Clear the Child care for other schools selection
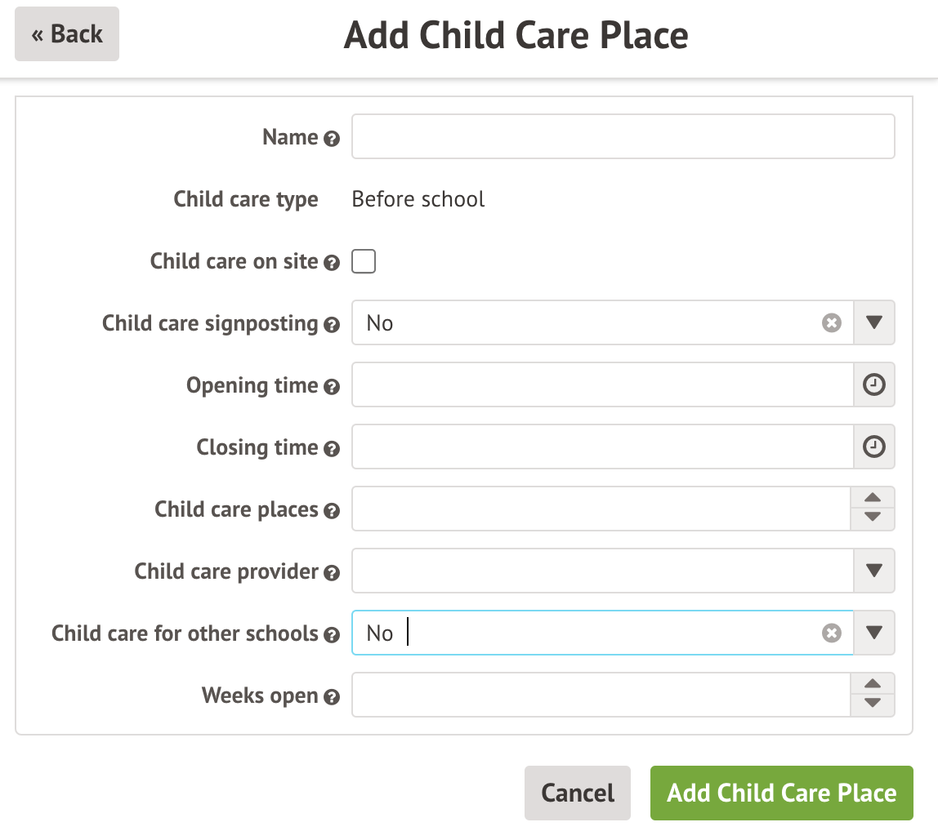 [x=832, y=633]
